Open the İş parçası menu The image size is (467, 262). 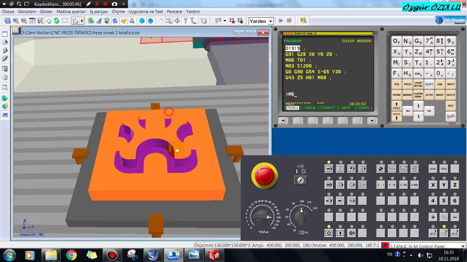click(x=99, y=12)
